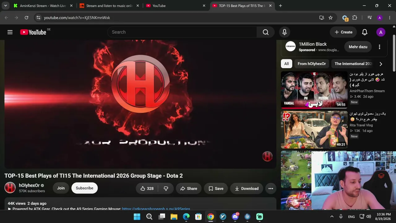Switch to the Stream and listen to music tab
This screenshot has height=223, width=396.
pyautogui.click(x=109, y=6)
